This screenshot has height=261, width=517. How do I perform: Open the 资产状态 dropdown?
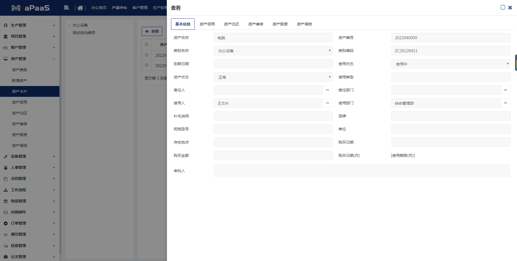273,77
